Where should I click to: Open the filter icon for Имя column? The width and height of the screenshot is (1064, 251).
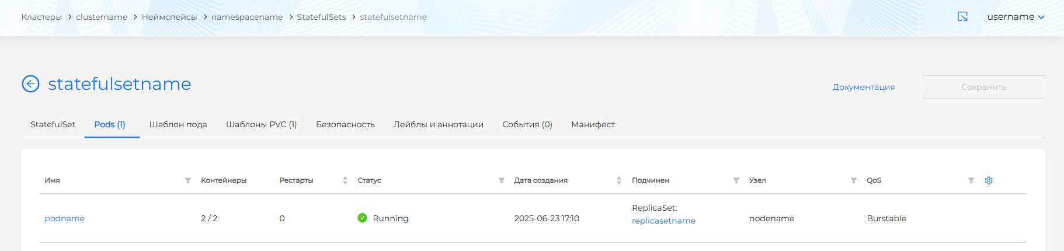point(188,180)
